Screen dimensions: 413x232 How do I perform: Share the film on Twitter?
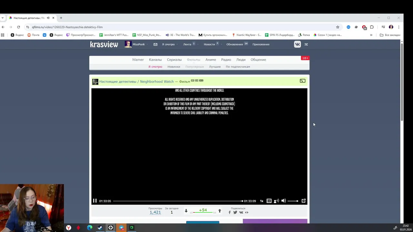coord(235,212)
